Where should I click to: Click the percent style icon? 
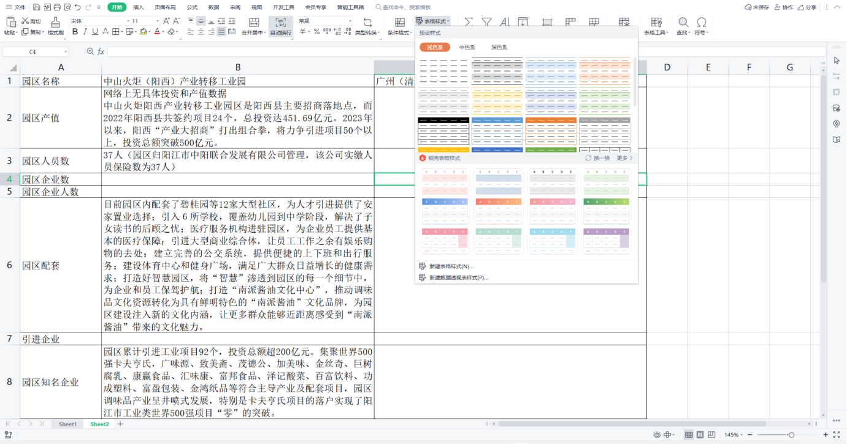point(316,32)
